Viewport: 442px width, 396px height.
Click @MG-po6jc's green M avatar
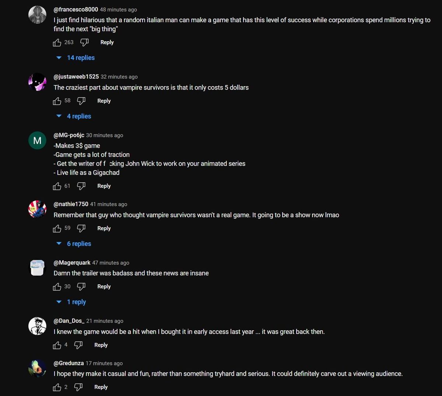coord(37,140)
